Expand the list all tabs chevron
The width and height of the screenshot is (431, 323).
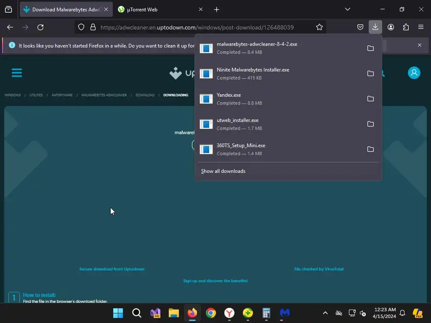[347, 9]
